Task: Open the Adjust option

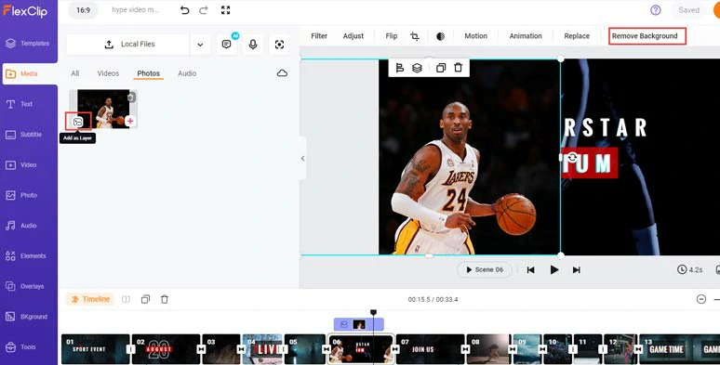Action: [353, 36]
